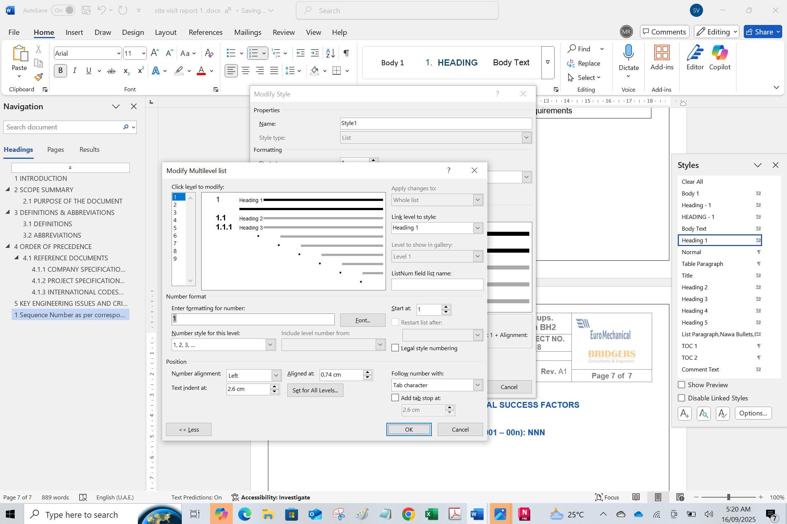
Task: Click the Set for All Levels button
Action: pos(315,390)
